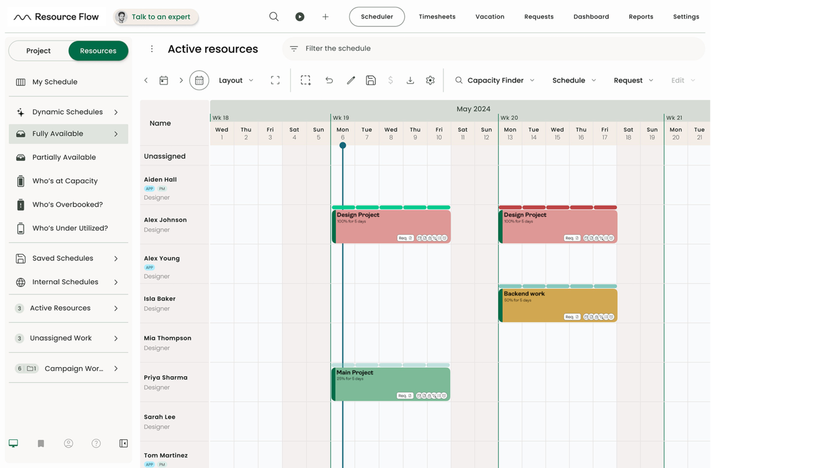
Task: Open the Edit dropdown
Action: [x=683, y=80]
